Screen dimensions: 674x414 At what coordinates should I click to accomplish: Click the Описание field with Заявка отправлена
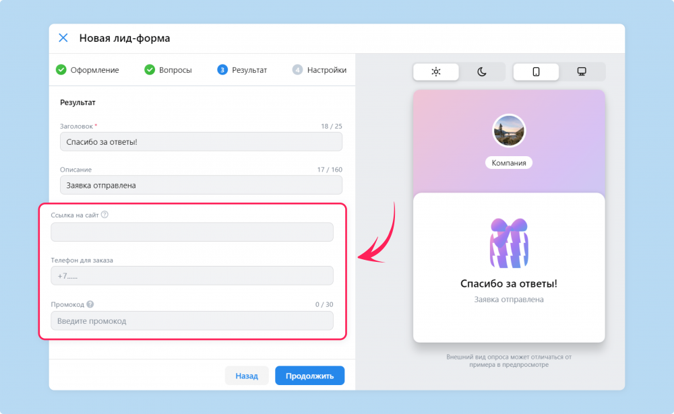(201, 185)
